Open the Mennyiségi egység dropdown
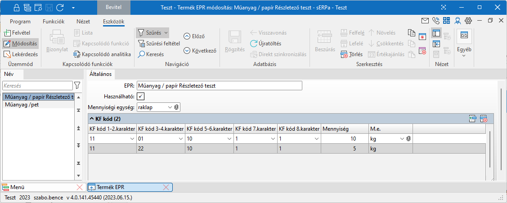This screenshot has height=203, width=507. click(169, 107)
